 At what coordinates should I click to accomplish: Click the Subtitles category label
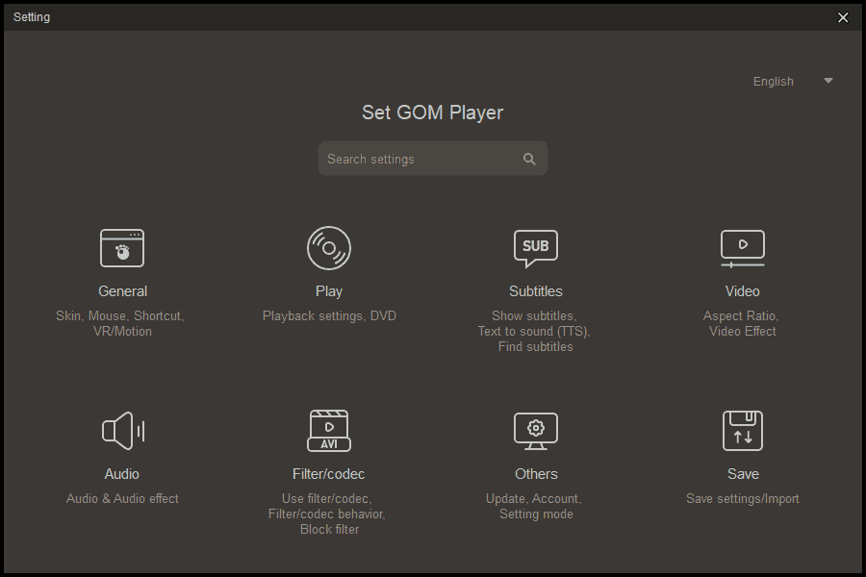(x=536, y=291)
